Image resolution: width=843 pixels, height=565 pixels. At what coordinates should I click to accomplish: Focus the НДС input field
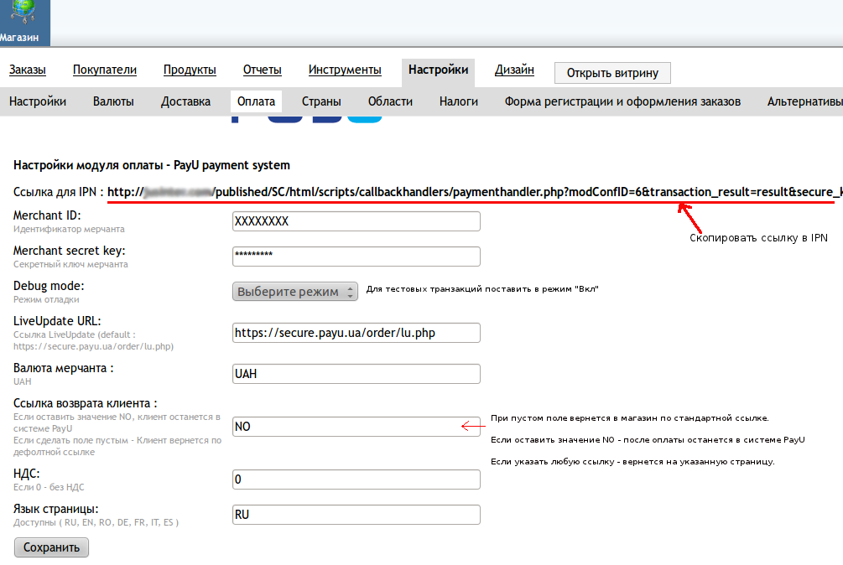tap(356, 479)
